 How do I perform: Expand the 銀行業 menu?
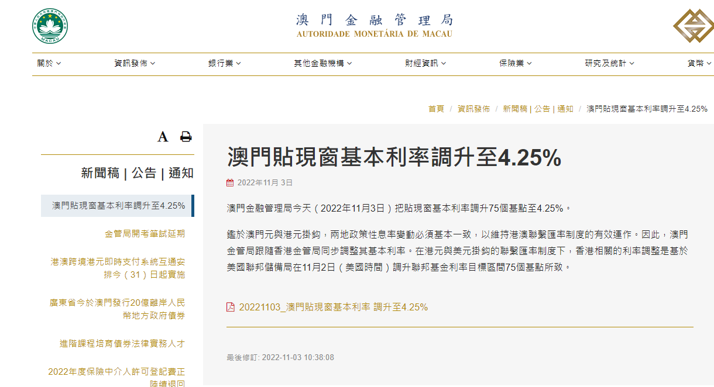[x=224, y=63]
